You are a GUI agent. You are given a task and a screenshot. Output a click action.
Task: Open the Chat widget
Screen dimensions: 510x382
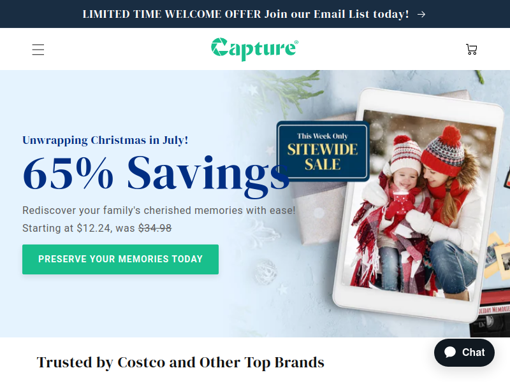pos(464,353)
